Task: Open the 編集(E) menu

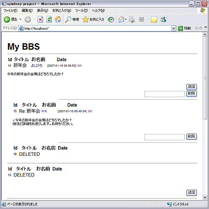Action: pyautogui.click(x=27, y=10)
